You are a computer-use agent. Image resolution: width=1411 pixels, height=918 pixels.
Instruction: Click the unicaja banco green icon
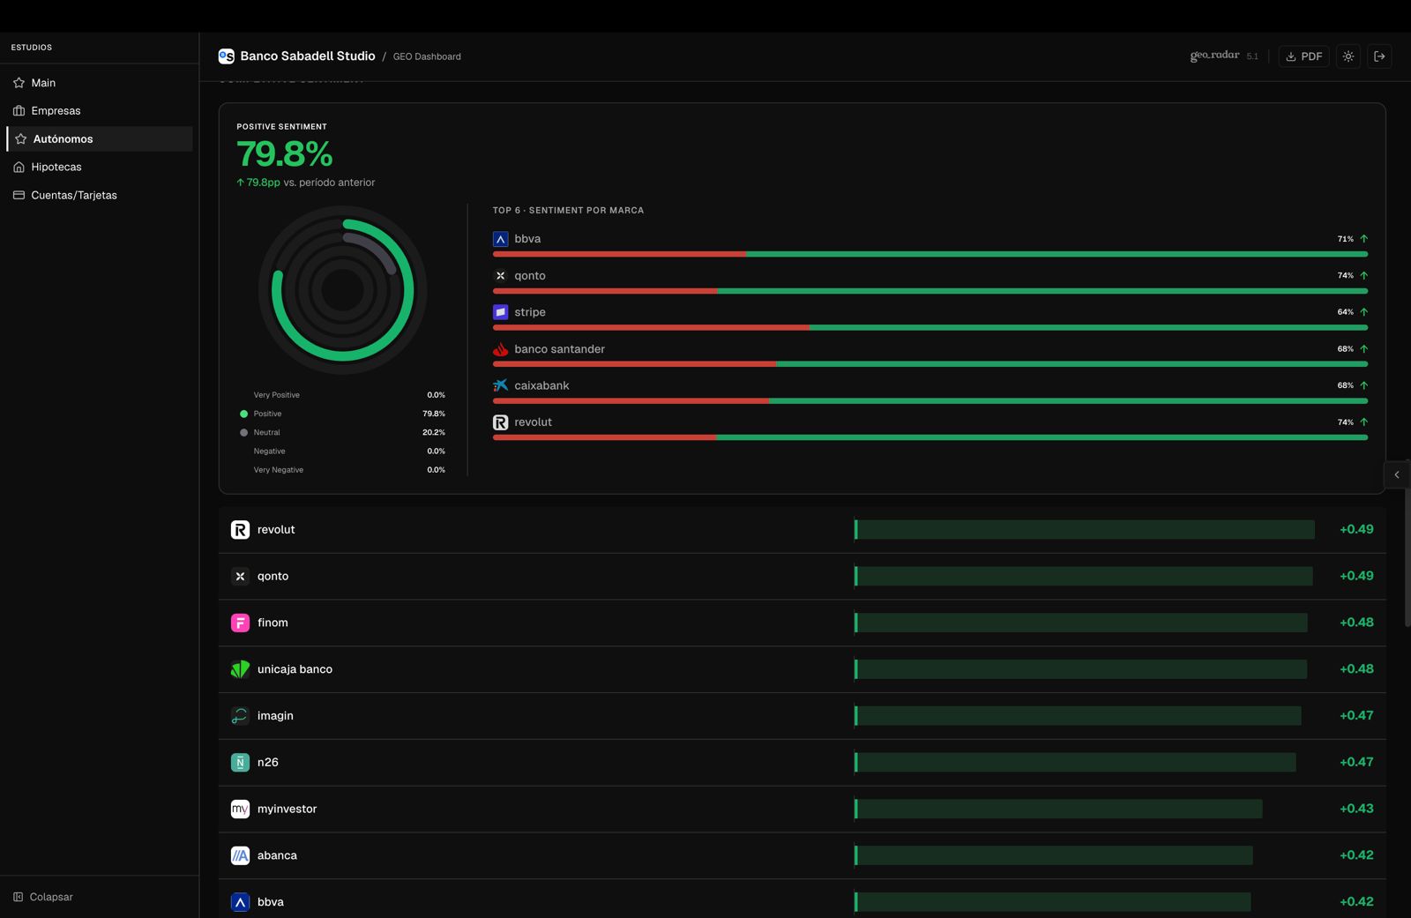click(240, 669)
